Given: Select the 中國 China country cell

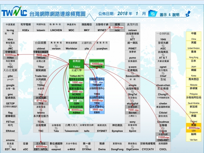Looking at the screenshot, I should click(194, 36).
